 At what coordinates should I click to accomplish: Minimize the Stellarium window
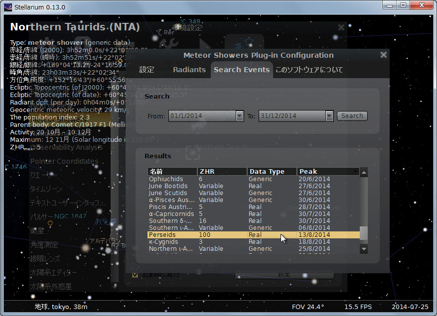pyautogui.click(x=390, y=5)
